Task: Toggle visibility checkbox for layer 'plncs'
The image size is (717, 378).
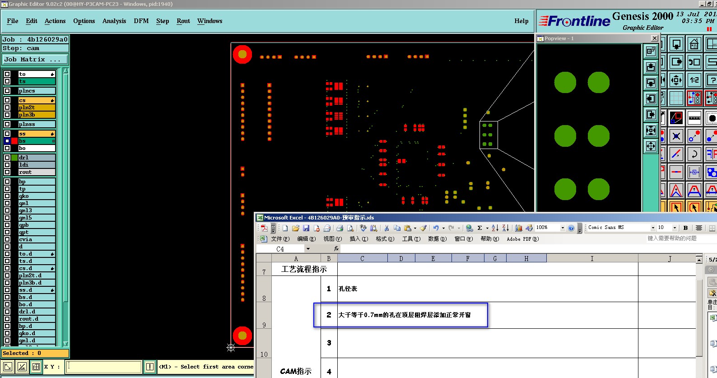Action: [7, 91]
